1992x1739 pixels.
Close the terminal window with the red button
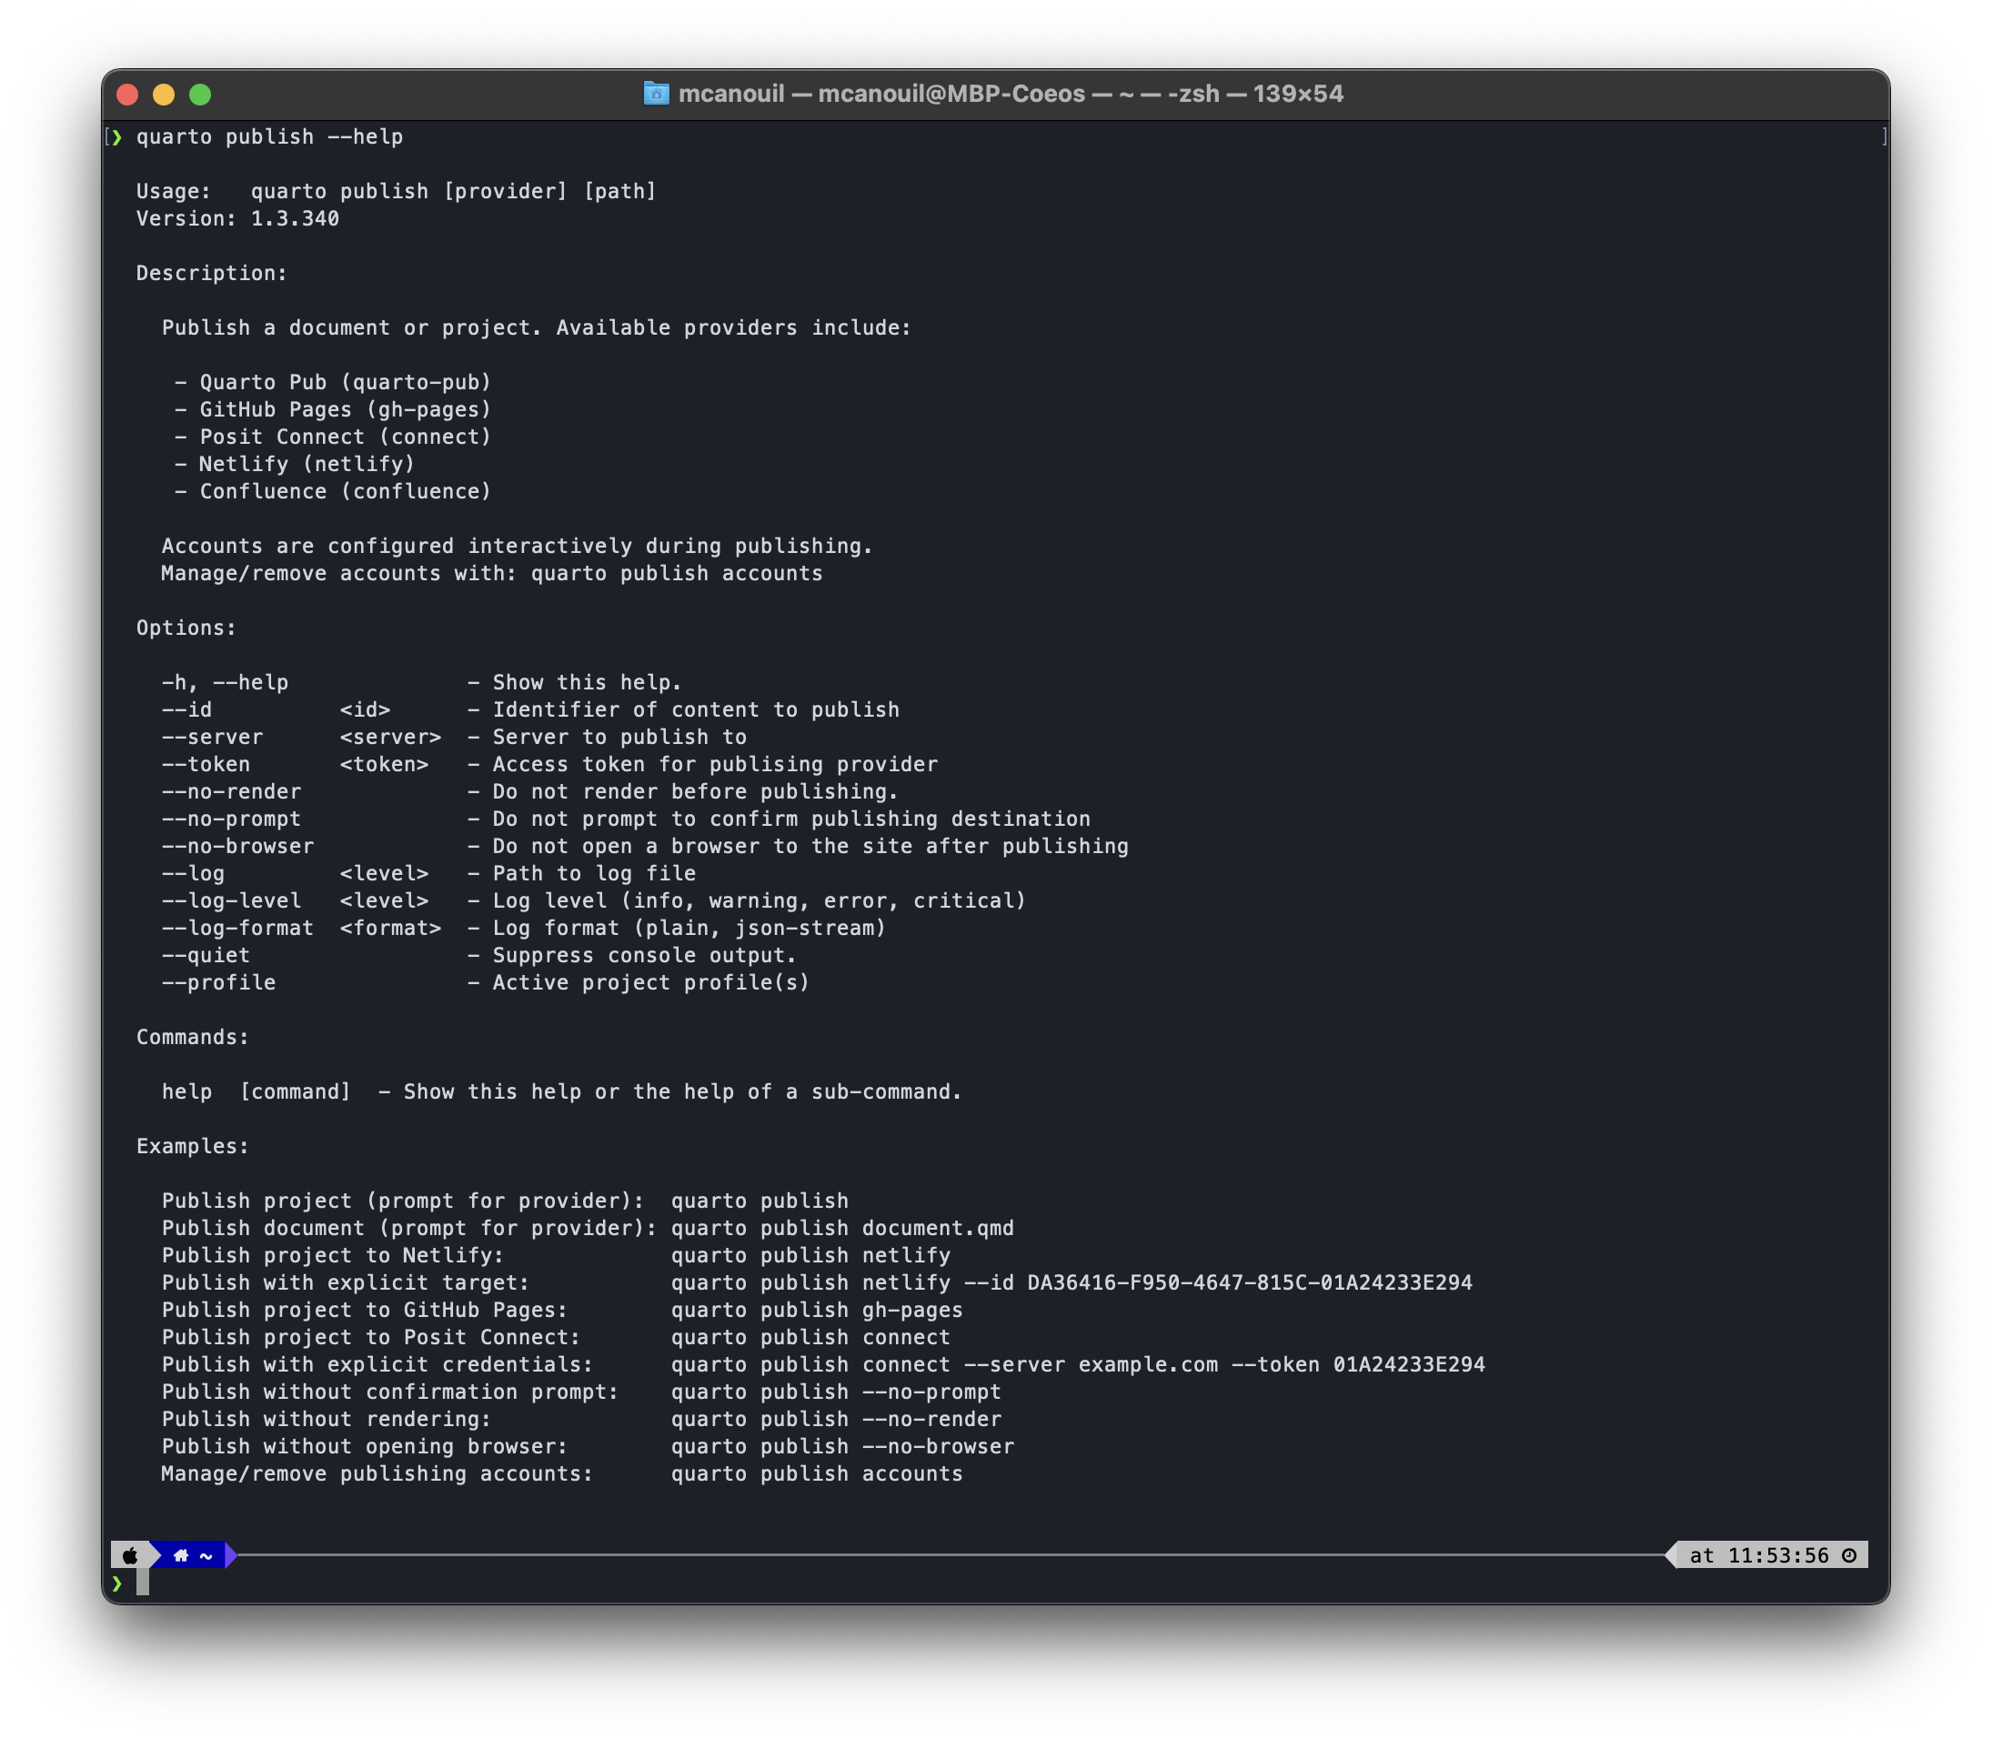(x=127, y=94)
